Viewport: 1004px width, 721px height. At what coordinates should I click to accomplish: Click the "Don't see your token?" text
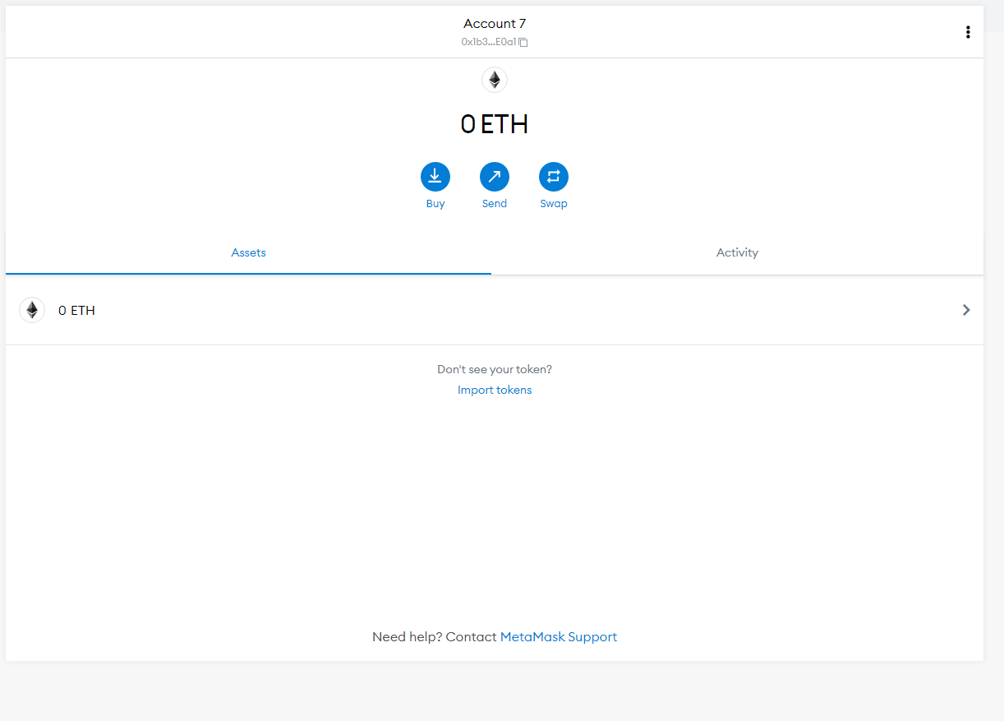click(495, 370)
